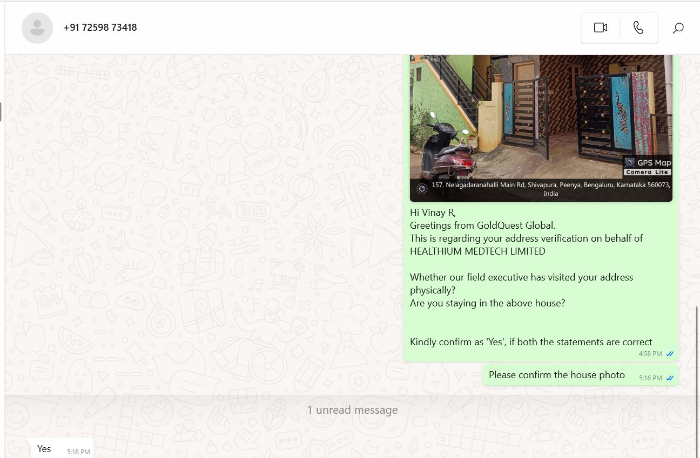Click the read receipt ticks beside 5:16 PM

pyautogui.click(x=670, y=378)
